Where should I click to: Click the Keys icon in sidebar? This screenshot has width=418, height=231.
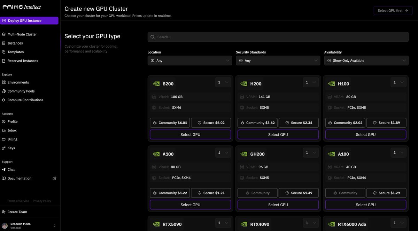[x=4, y=148]
